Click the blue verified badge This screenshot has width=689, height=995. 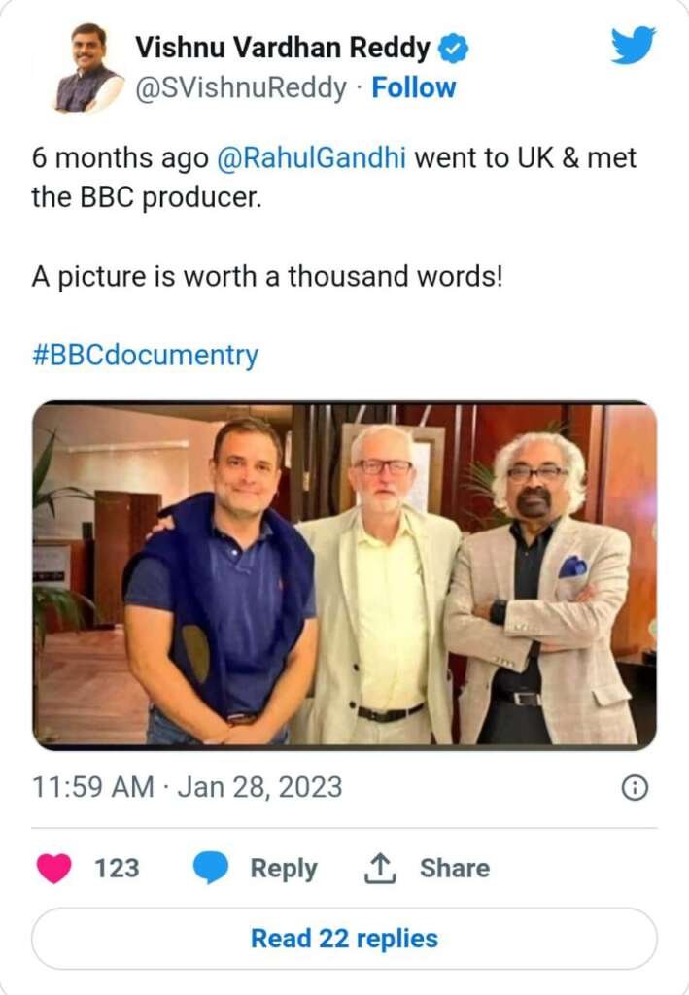454,46
